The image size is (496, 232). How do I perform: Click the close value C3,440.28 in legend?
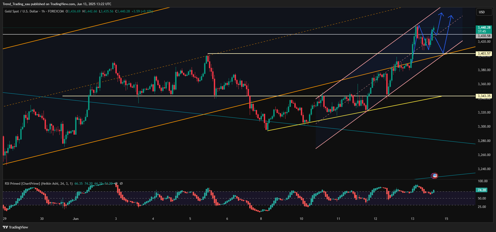click(x=122, y=11)
